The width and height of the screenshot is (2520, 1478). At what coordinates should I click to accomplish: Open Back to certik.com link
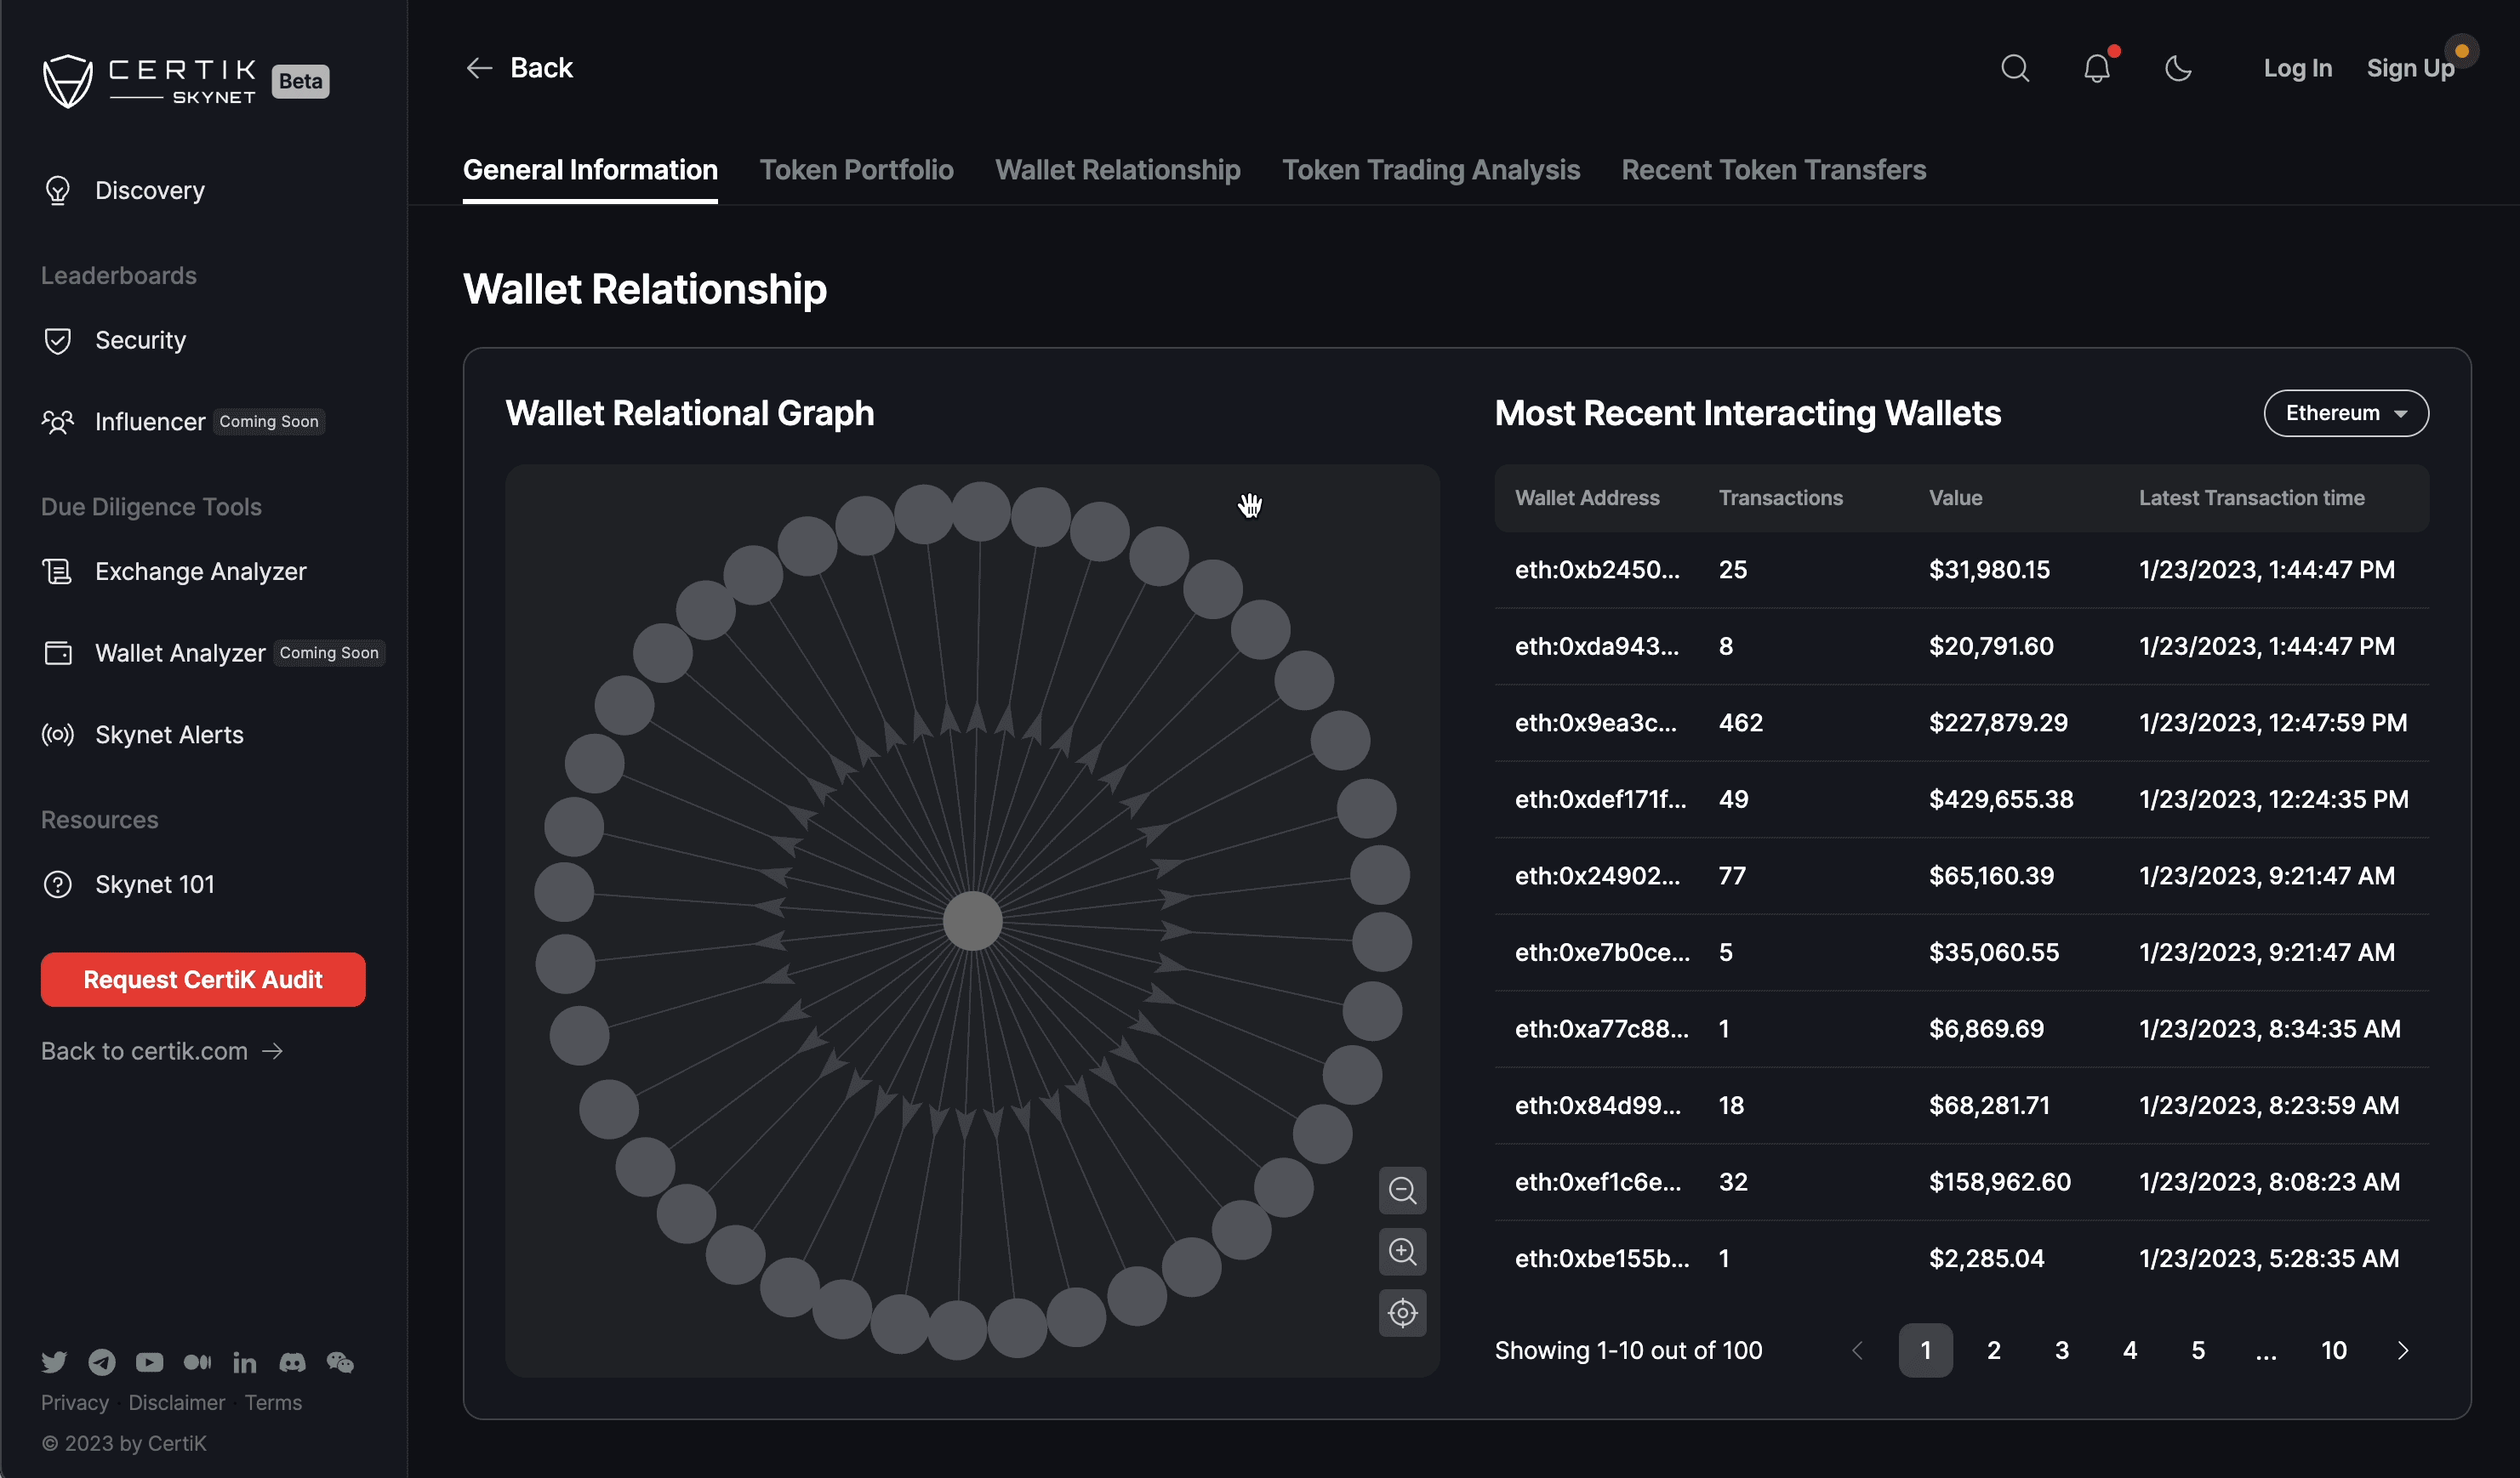[162, 1050]
